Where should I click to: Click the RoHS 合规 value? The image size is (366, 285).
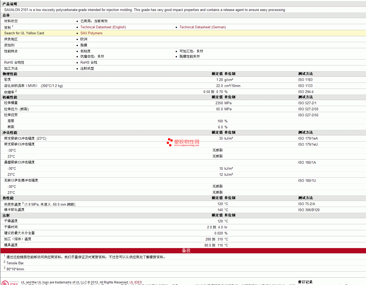(89, 62)
